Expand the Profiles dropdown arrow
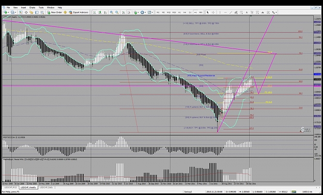 (x=16, y=12)
